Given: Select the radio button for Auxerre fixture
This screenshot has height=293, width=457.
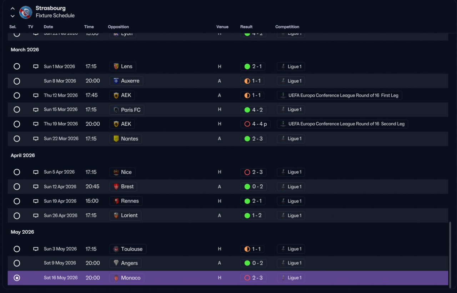Looking at the screenshot, I should click(x=17, y=81).
